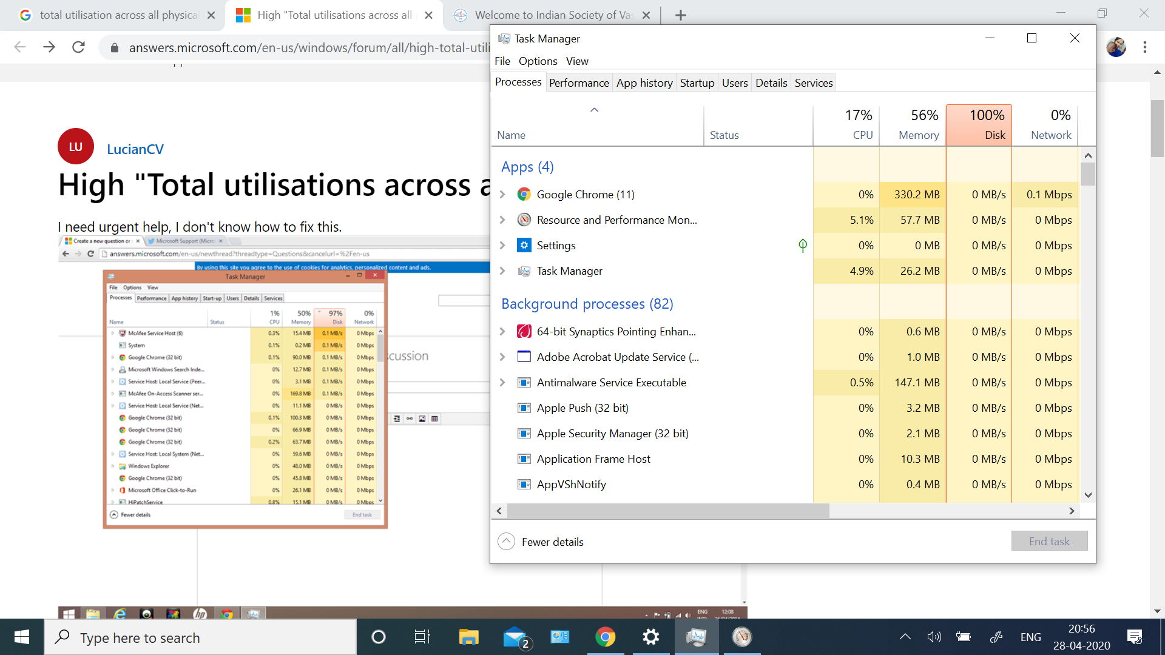The image size is (1165, 655).
Task: Click the green leaf suspended status icon
Action: (x=802, y=245)
